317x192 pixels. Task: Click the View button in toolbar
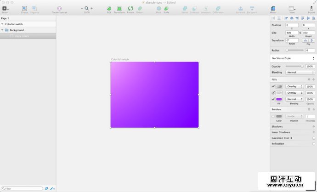[x=292, y=9]
